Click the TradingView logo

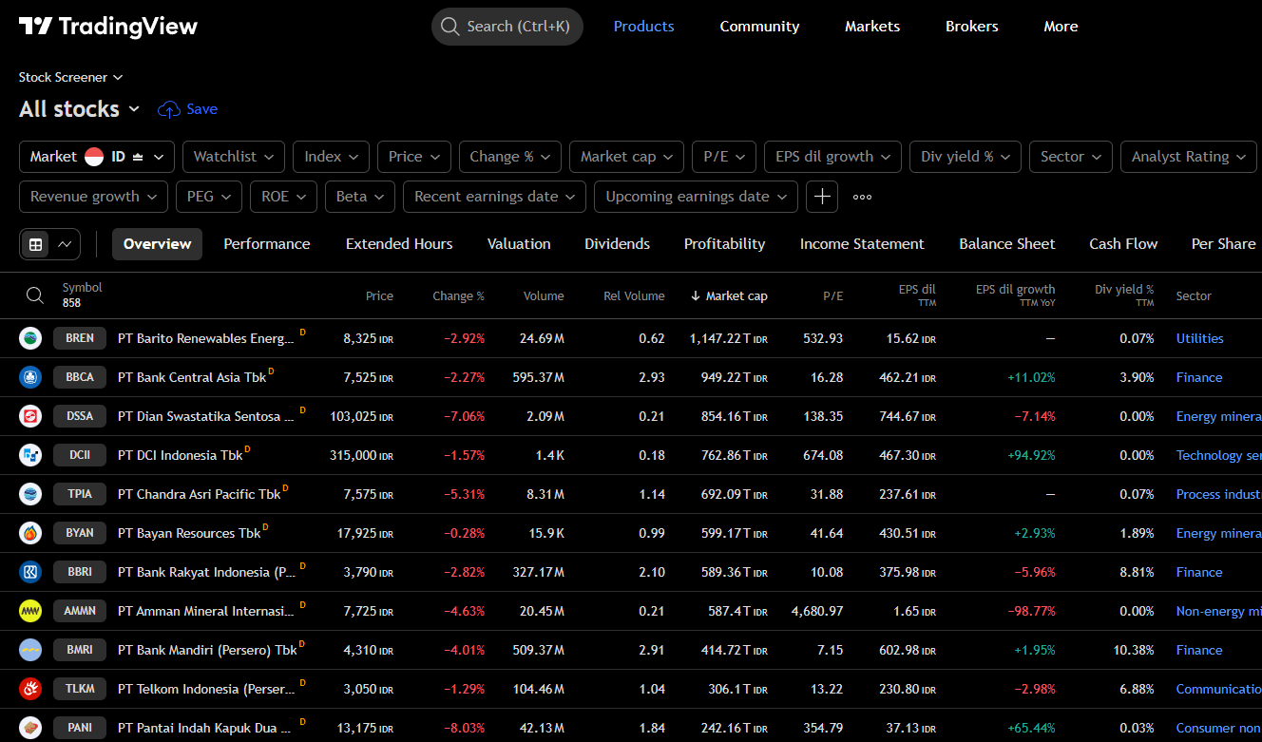(x=107, y=26)
